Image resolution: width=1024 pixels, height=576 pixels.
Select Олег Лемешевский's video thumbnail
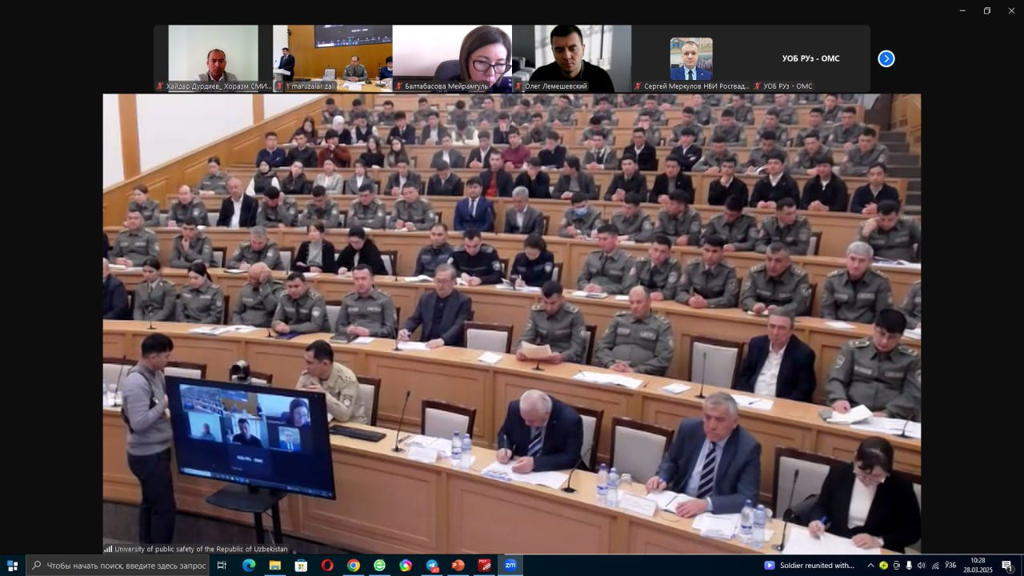(x=571, y=58)
